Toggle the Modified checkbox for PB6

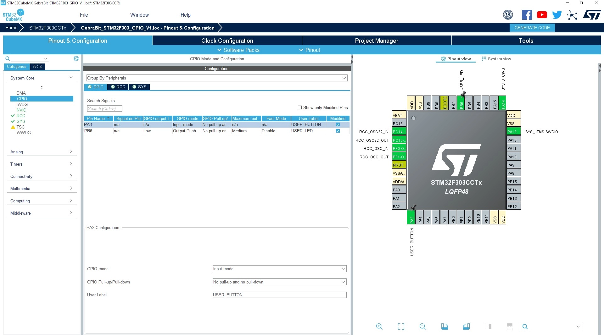[x=338, y=131]
